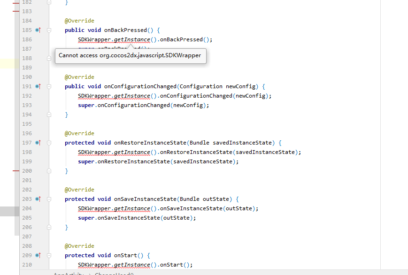Click the 'outState' parameter on line 203
The height and width of the screenshot is (275, 408).
point(216,199)
